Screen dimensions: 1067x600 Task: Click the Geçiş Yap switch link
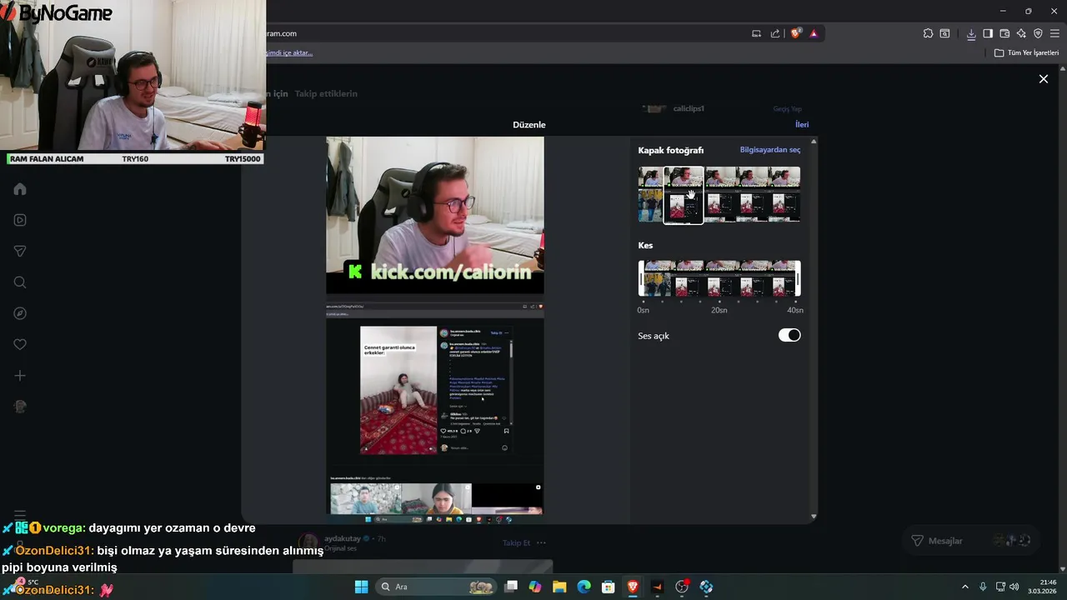click(x=787, y=109)
